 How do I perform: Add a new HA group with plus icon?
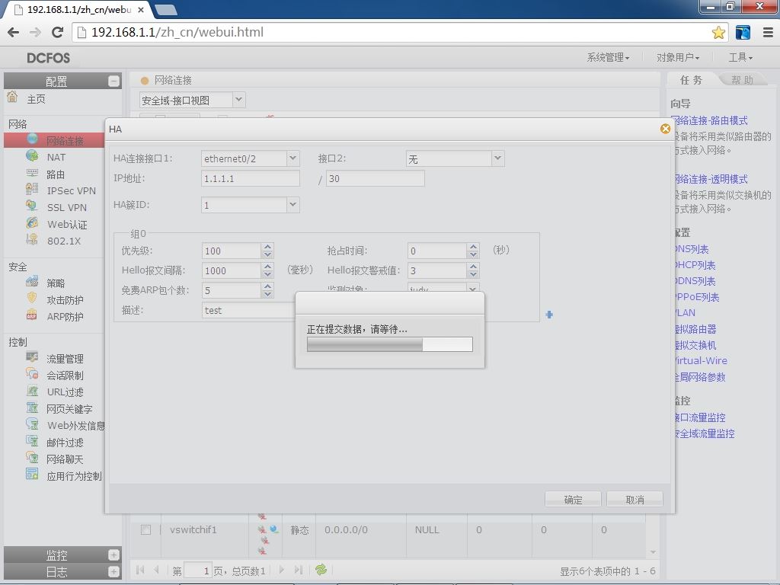549,315
